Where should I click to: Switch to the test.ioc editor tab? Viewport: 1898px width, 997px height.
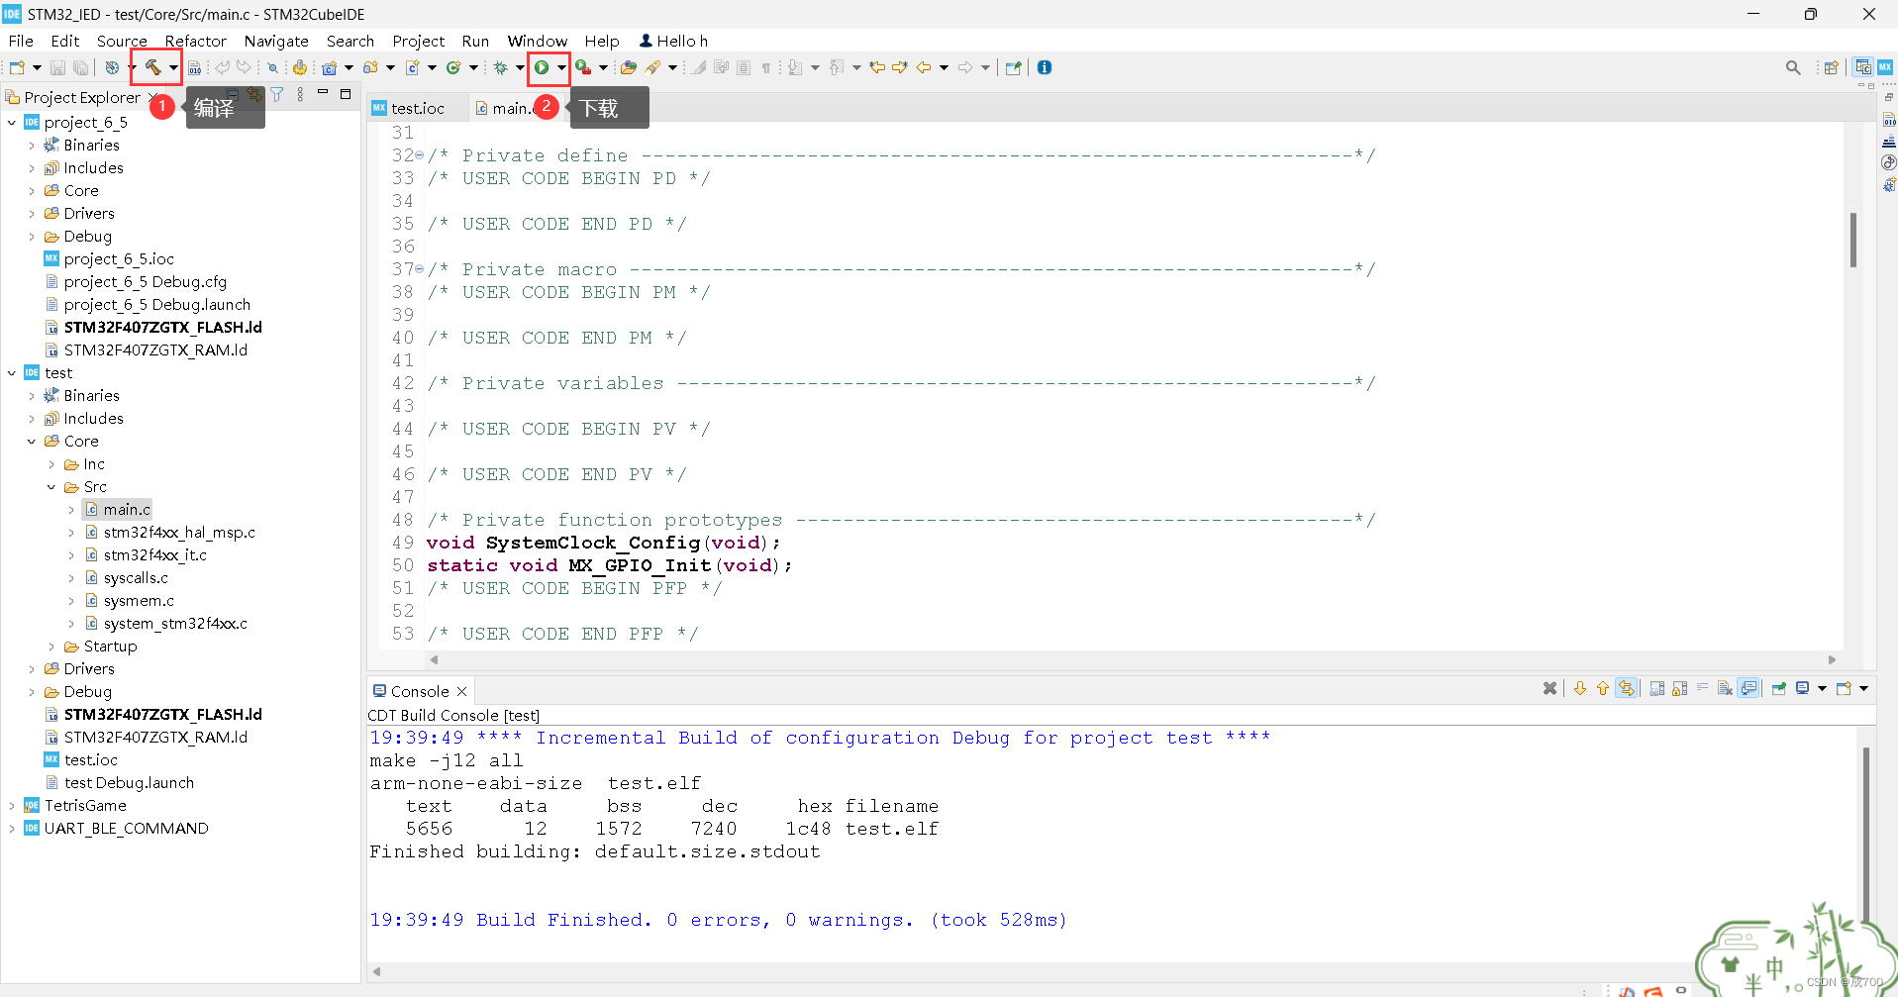417,108
